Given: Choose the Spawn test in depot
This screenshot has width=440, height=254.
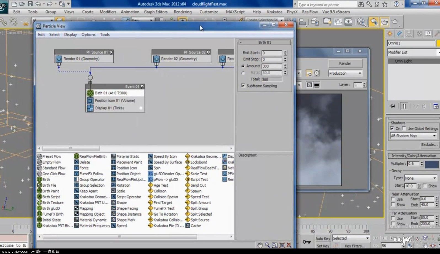Looking at the screenshot, I should [193, 191].
